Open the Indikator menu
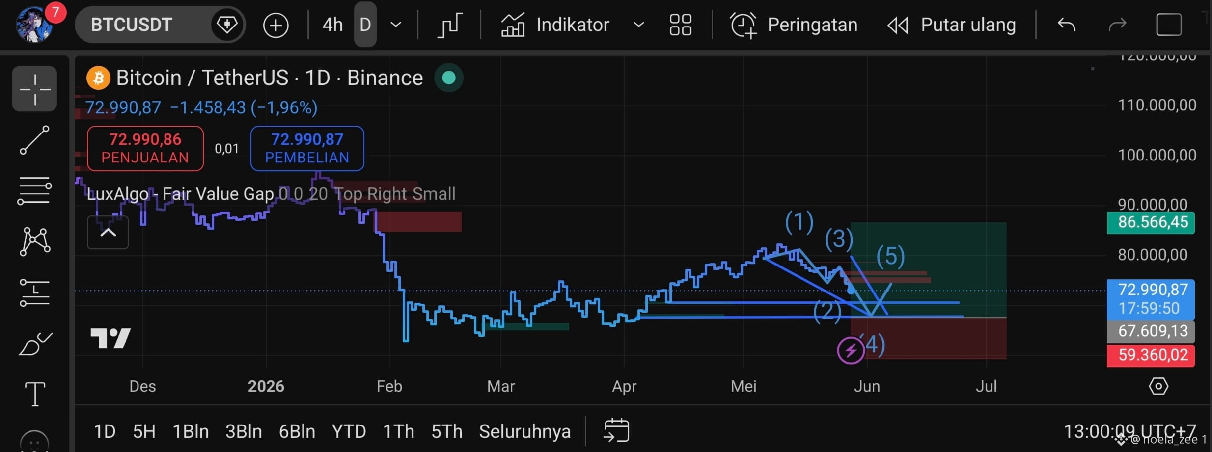Screen dimensions: 1212x452 (x=555, y=25)
